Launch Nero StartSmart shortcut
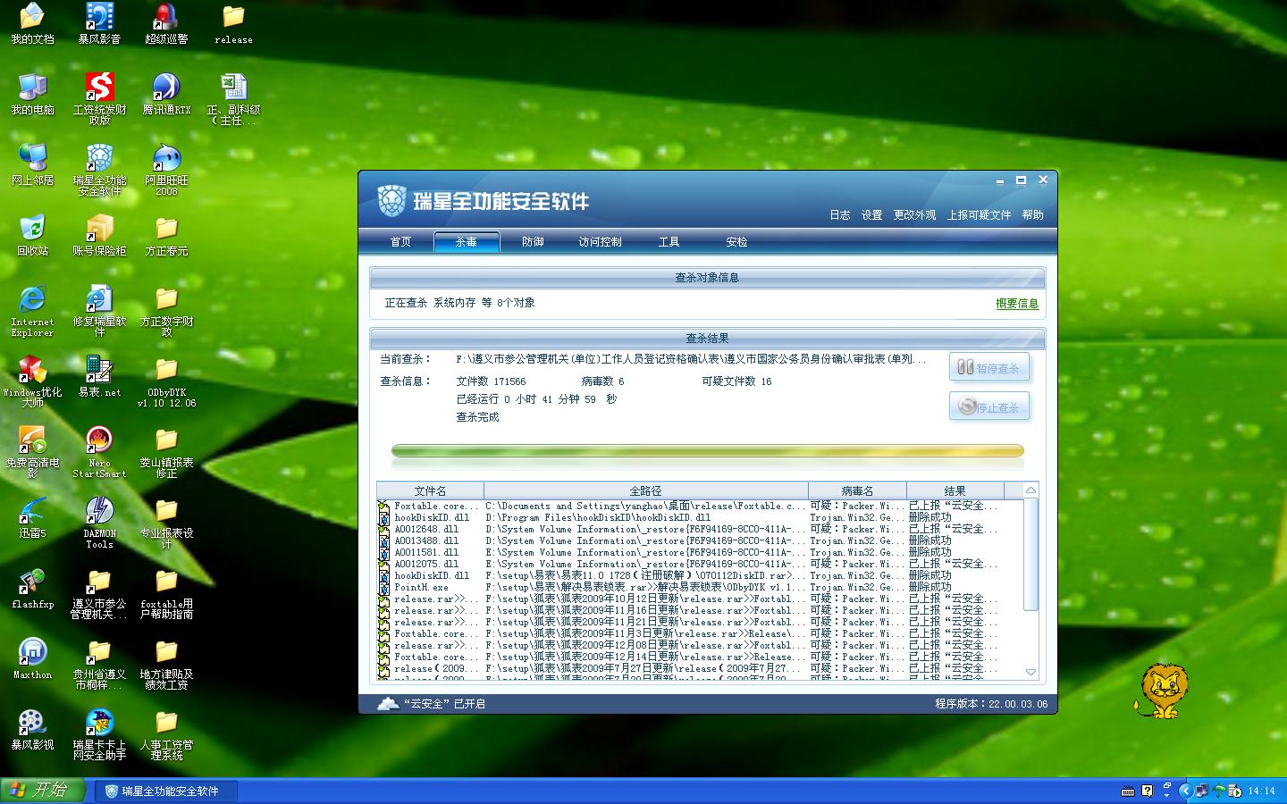This screenshot has width=1287, height=804. click(x=99, y=452)
